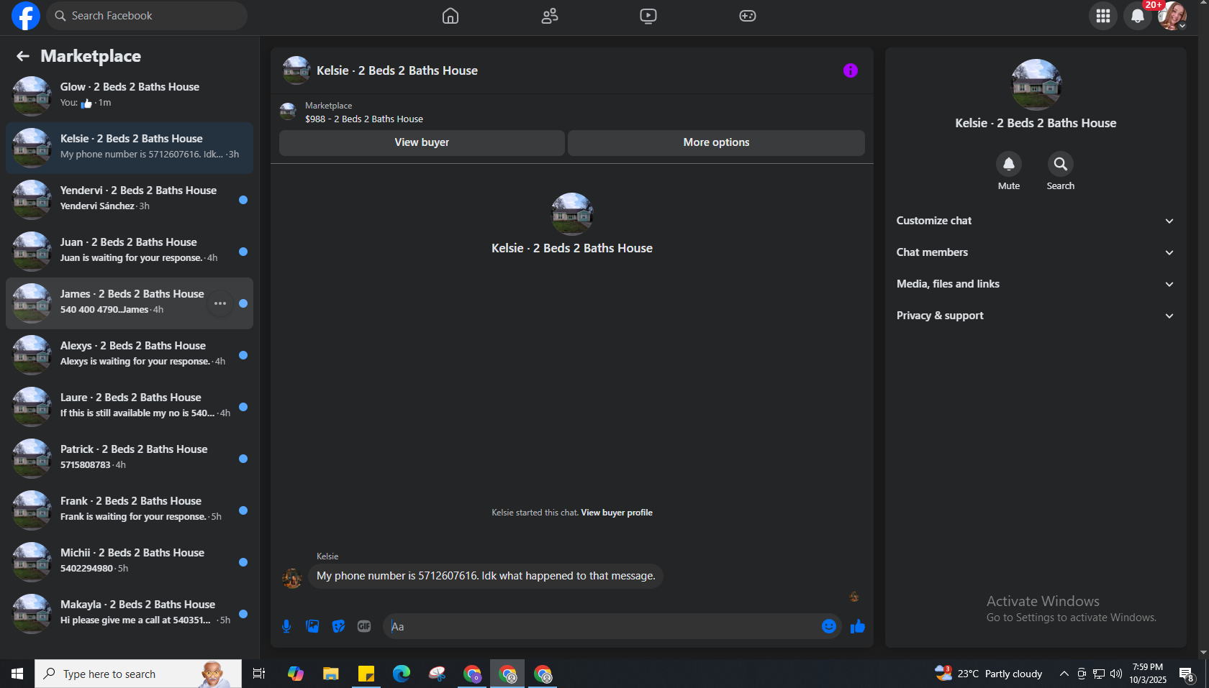The height and width of the screenshot is (688, 1209).
Task: Switch to the Watch video tab
Action: tap(648, 16)
